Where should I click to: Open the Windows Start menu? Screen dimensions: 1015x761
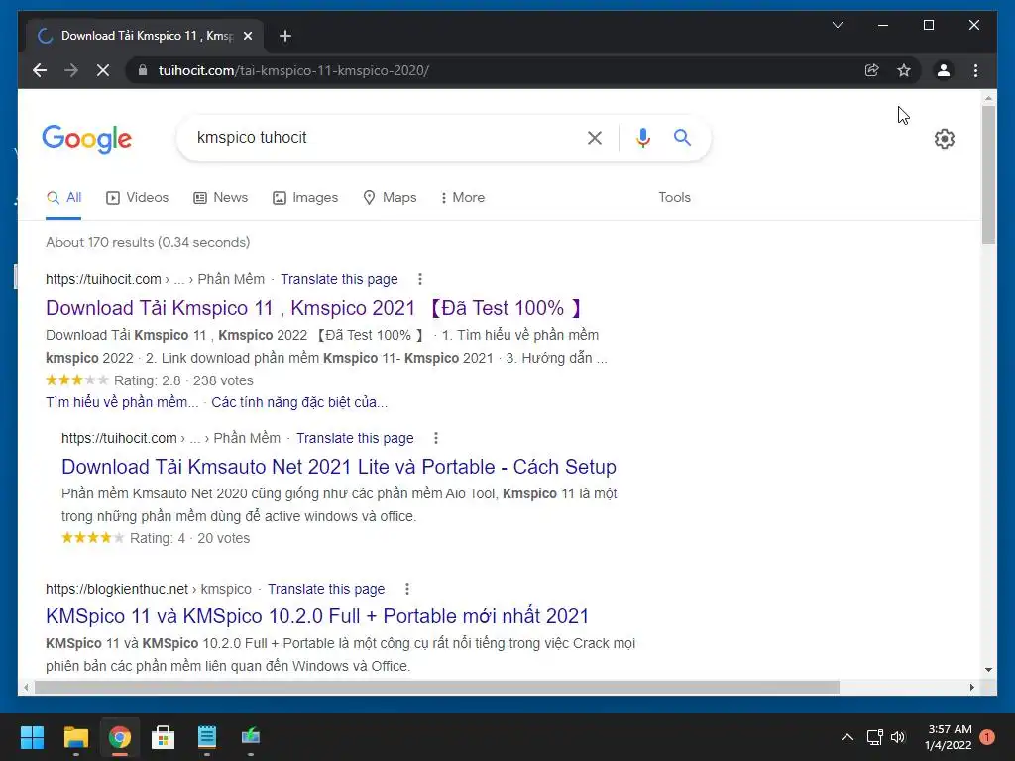32,737
